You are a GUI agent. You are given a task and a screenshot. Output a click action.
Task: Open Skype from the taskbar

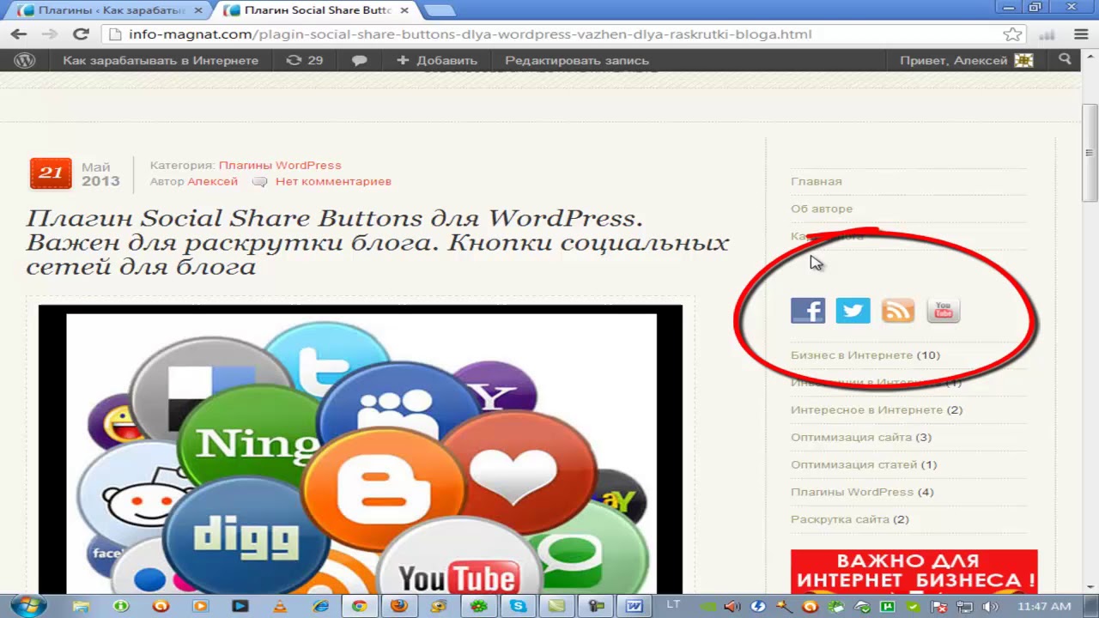click(518, 606)
